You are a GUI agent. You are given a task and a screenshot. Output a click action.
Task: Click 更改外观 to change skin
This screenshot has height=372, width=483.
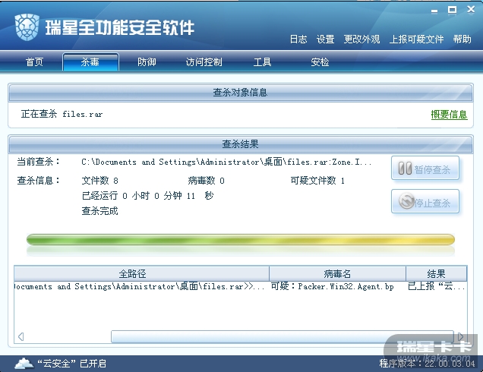361,39
